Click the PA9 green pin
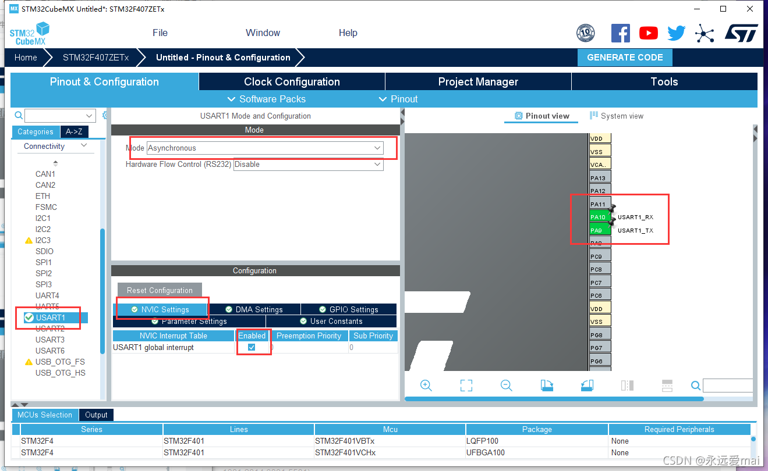Screen dimensions: 768x471 click(x=600, y=230)
